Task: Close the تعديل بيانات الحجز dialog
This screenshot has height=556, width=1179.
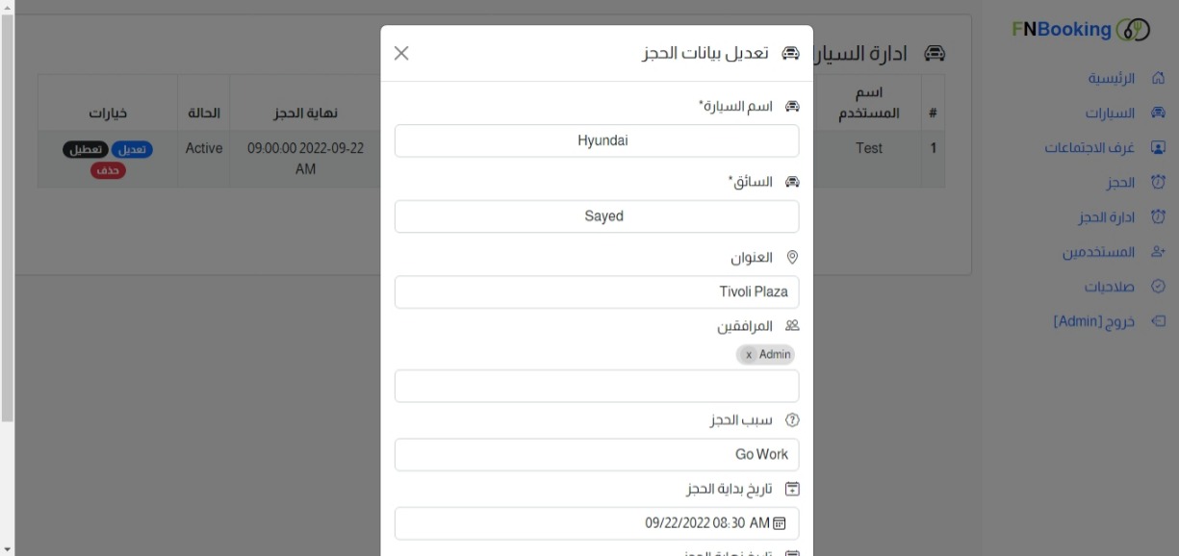Action: (x=401, y=53)
